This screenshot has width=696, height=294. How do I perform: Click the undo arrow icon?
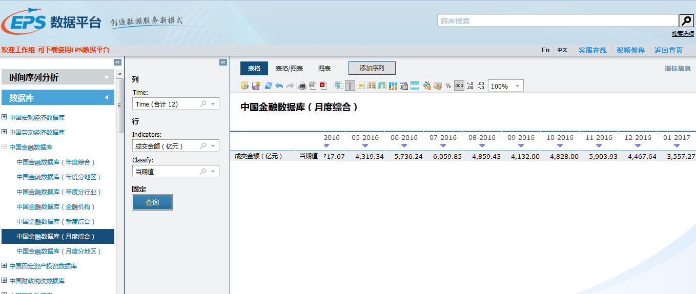tap(279, 86)
